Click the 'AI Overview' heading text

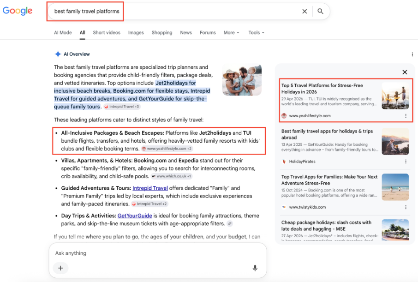tap(77, 54)
